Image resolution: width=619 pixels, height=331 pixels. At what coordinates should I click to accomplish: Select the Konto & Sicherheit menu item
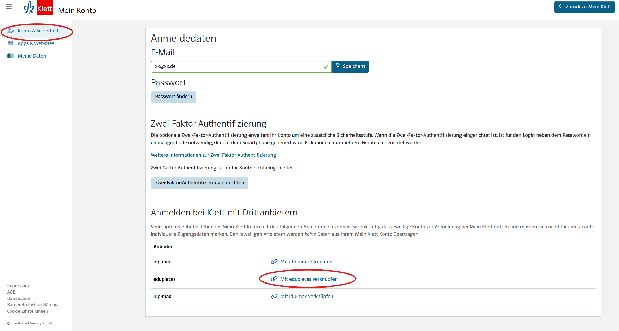[x=38, y=31]
